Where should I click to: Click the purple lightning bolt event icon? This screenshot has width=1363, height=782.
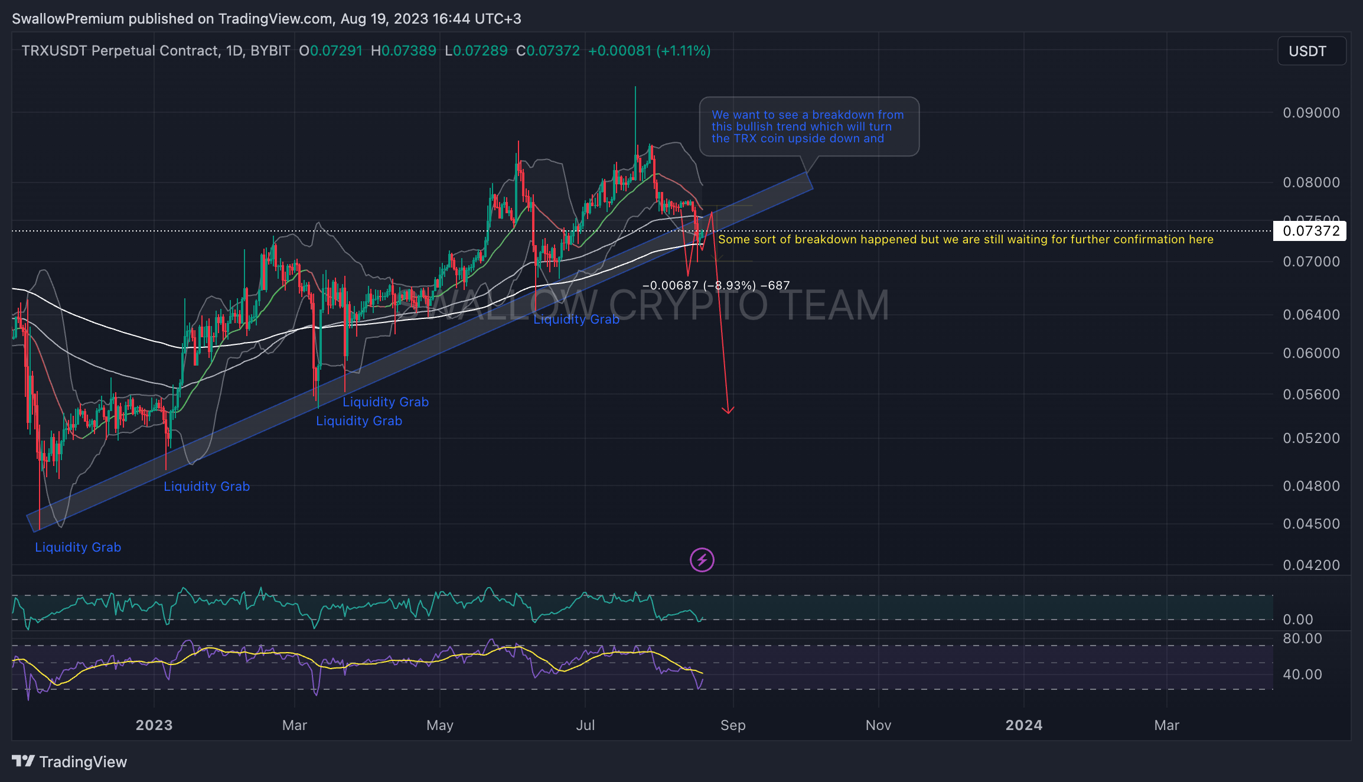point(702,560)
